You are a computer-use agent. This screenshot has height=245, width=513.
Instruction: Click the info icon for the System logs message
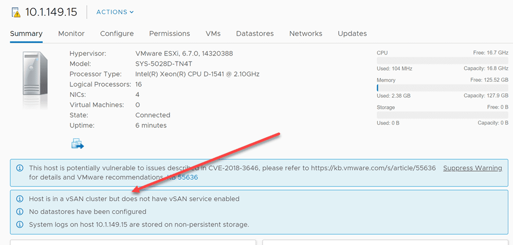[x=20, y=224]
